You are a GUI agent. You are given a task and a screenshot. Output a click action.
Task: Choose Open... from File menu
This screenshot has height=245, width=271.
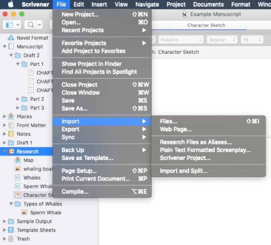pos(102,22)
